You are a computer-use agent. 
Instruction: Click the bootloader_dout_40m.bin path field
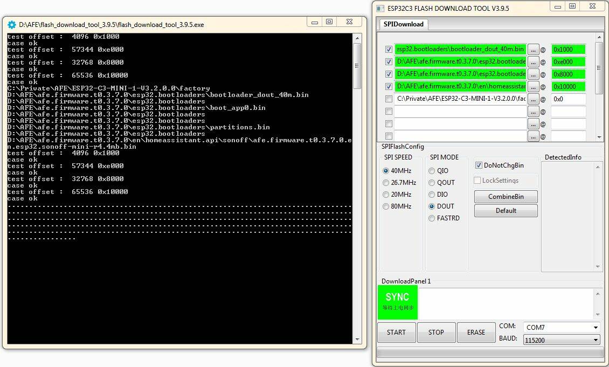[x=461, y=50]
